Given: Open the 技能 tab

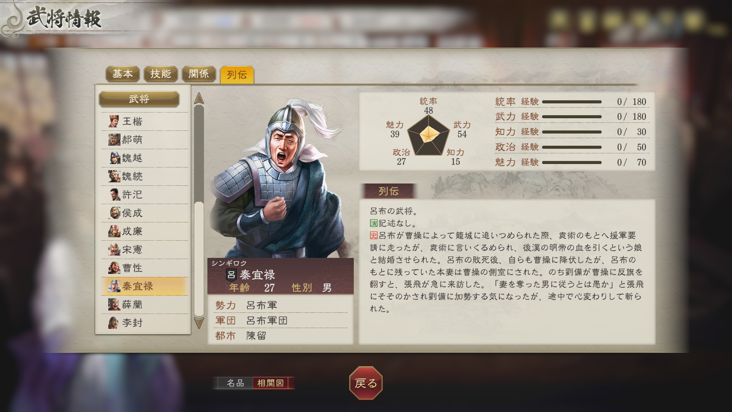Looking at the screenshot, I should point(161,74).
